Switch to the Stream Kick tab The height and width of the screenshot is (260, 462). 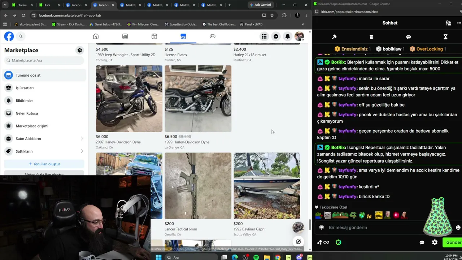[x=22, y=5]
